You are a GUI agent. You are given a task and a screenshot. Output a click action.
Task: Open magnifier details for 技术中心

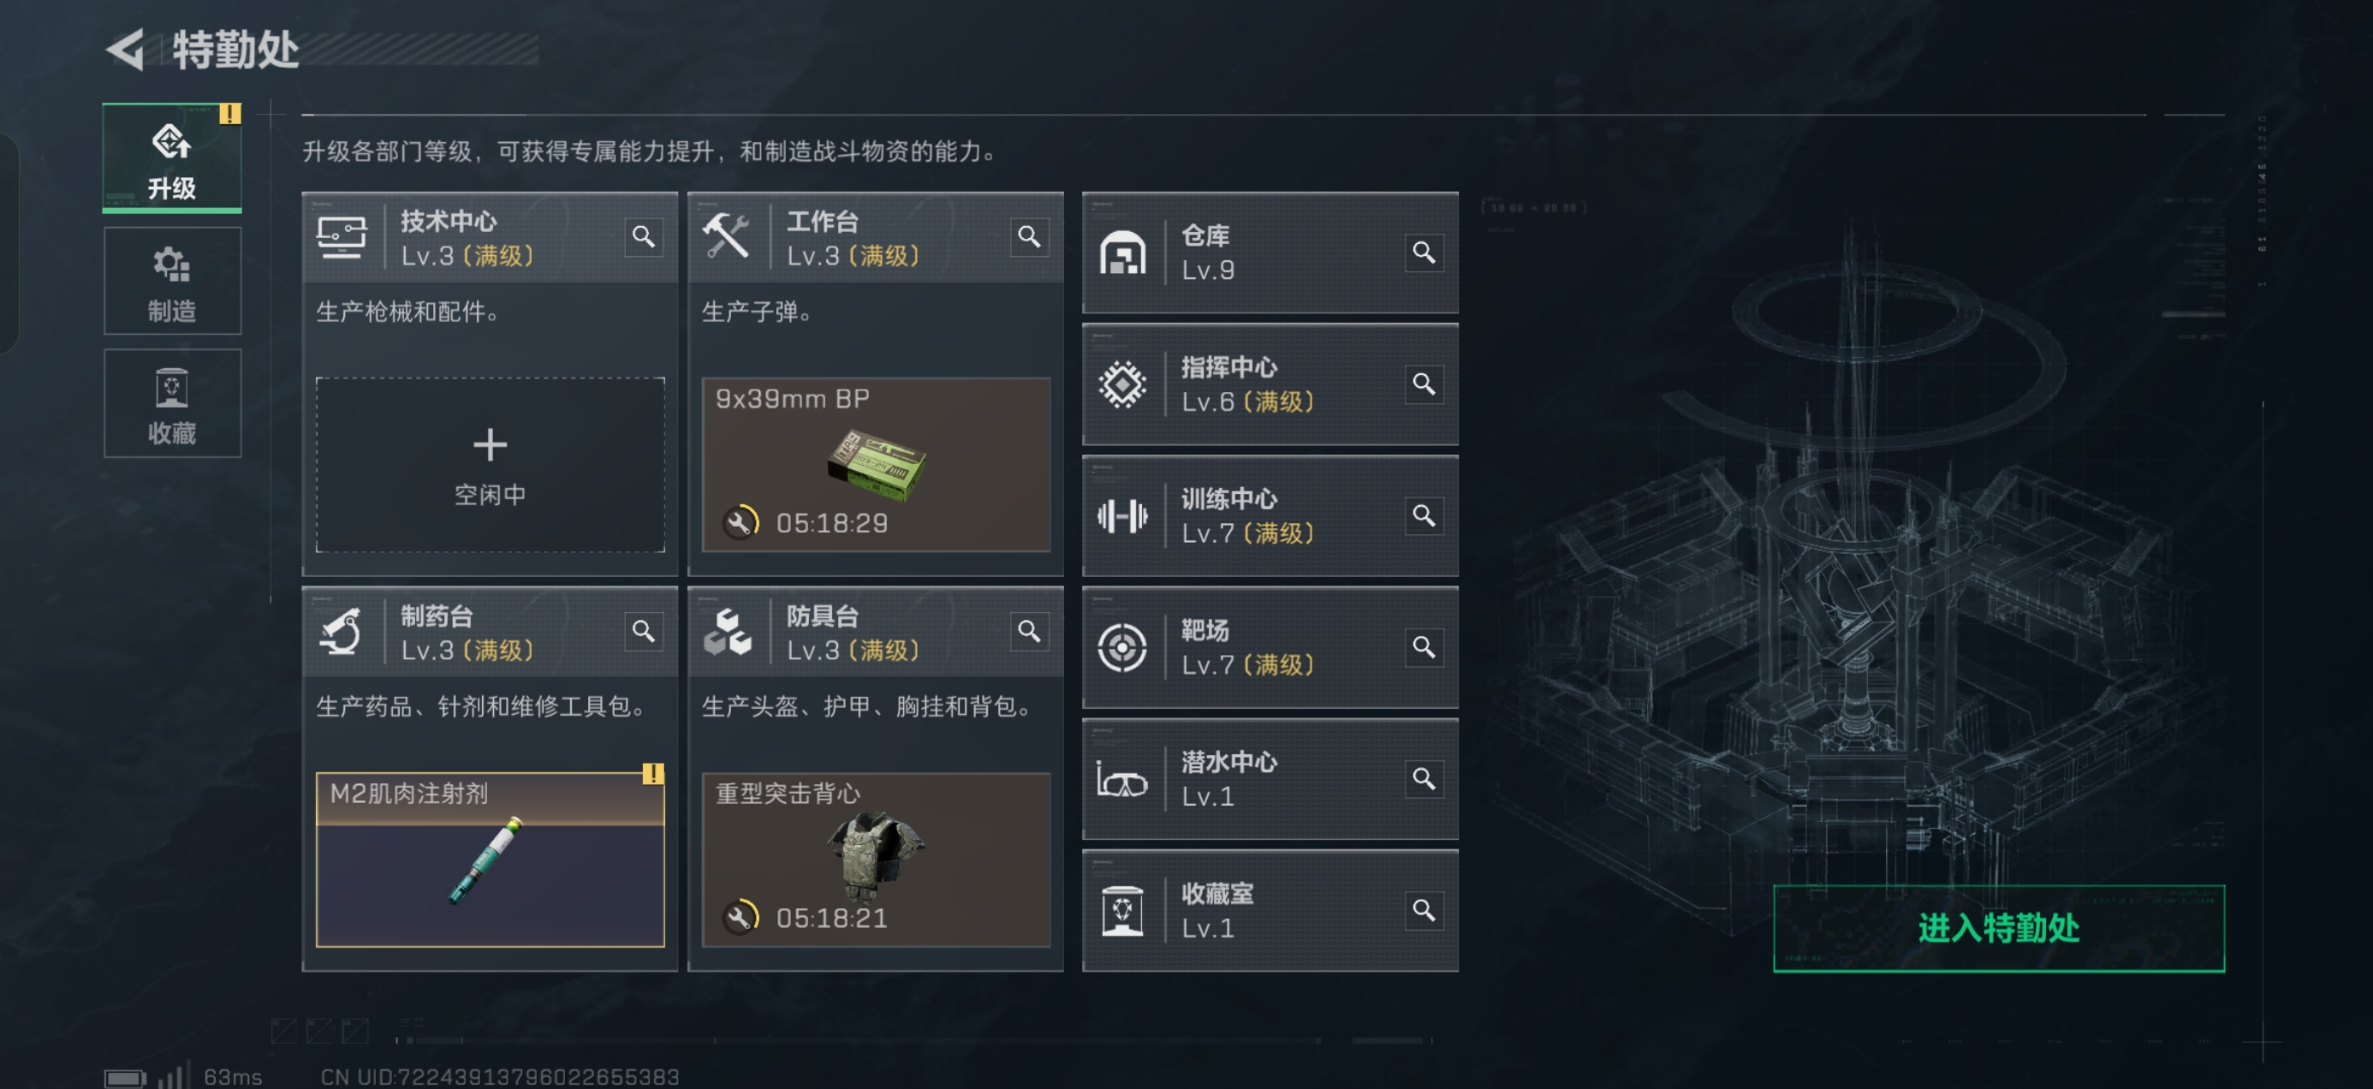643,237
